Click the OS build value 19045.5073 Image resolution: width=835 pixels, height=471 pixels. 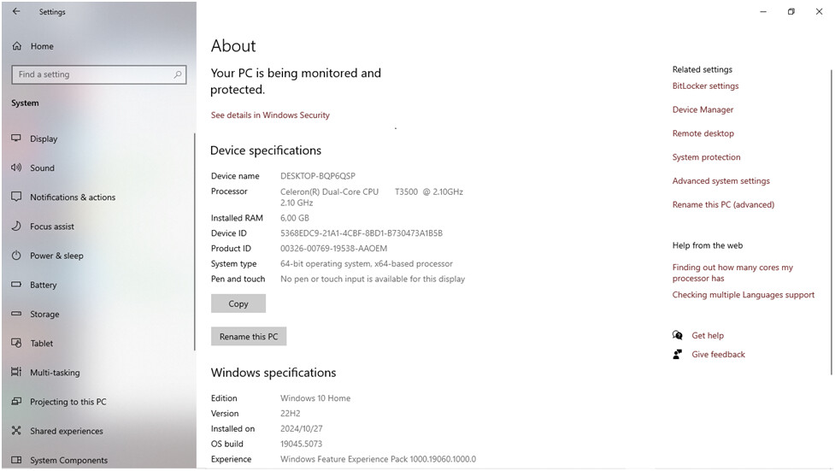point(301,444)
